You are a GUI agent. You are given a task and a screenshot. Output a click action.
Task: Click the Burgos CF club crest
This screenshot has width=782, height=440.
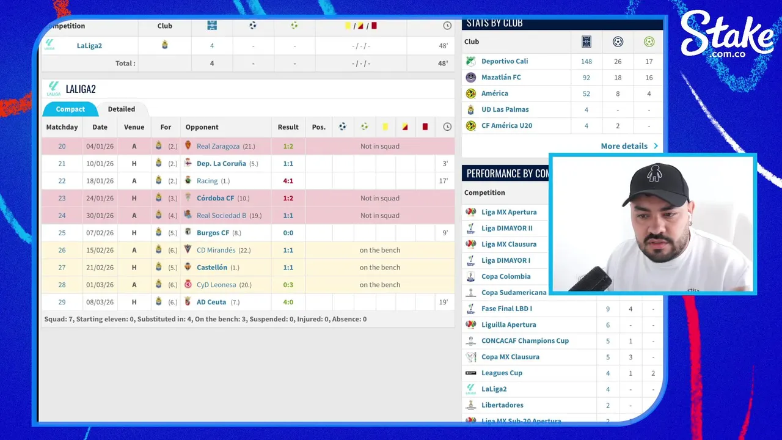pyautogui.click(x=188, y=232)
